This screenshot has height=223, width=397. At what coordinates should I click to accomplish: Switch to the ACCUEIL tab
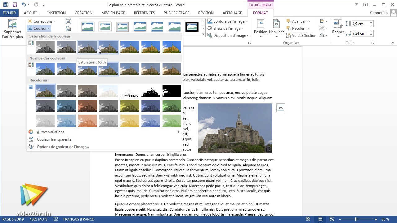(31, 13)
